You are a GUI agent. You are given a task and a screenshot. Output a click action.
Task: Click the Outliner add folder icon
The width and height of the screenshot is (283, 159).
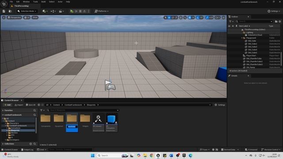(276, 22)
